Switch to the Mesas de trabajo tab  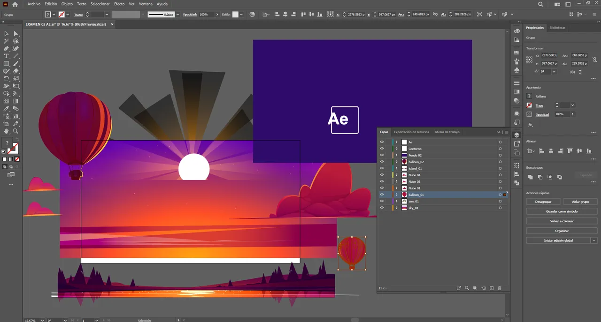pyautogui.click(x=447, y=132)
